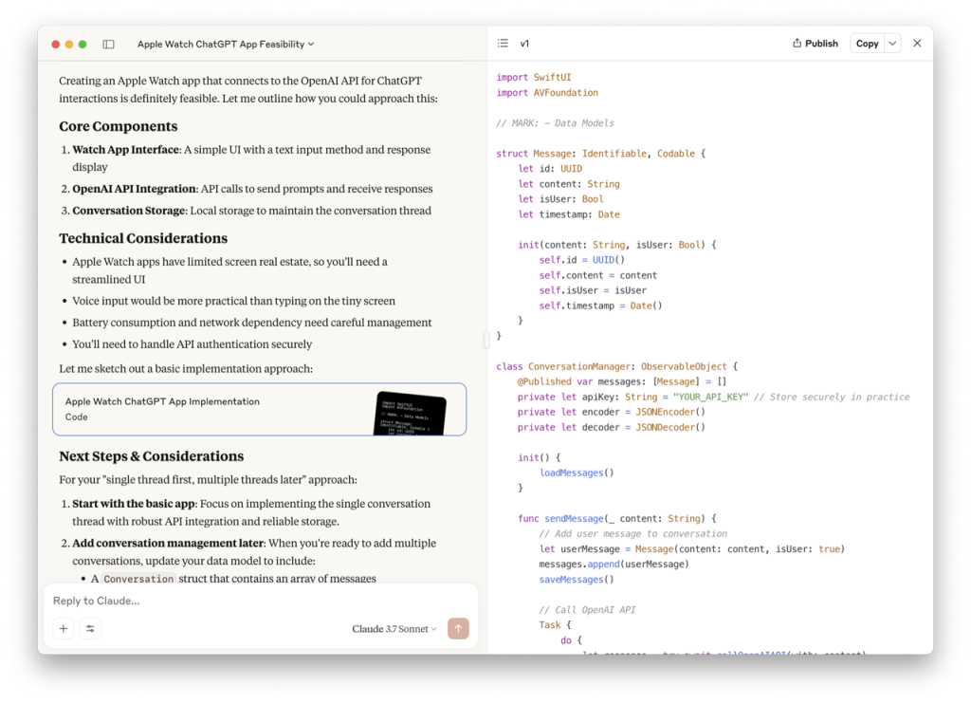Click the red close window button
The width and height of the screenshot is (971, 704).
(56, 44)
